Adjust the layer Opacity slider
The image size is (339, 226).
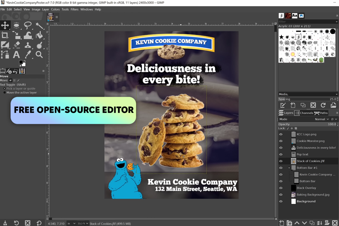pyautogui.click(x=308, y=124)
